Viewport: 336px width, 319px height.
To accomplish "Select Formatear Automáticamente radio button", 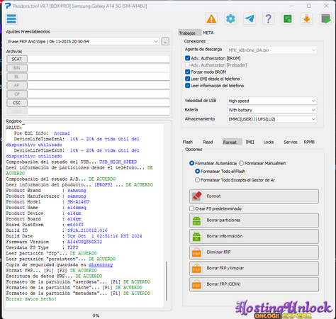I will pos(192,163).
